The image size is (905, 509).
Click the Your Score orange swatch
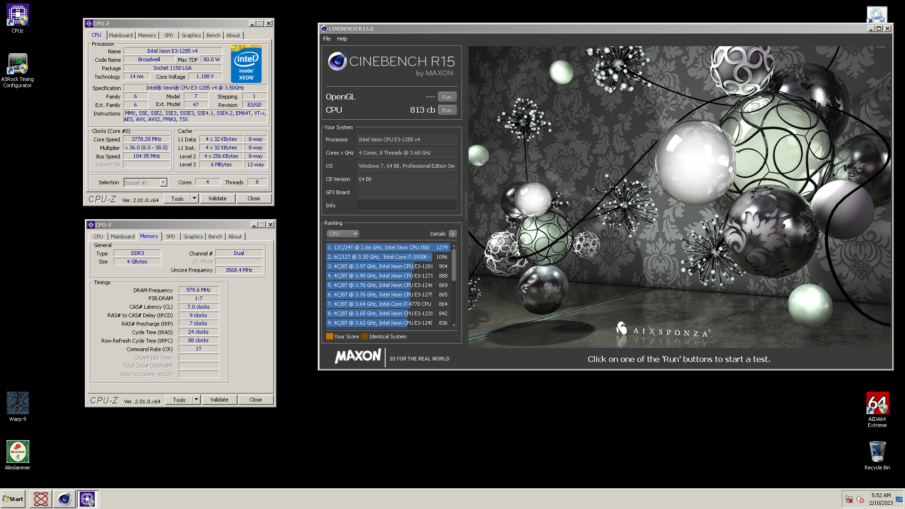pyautogui.click(x=329, y=337)
